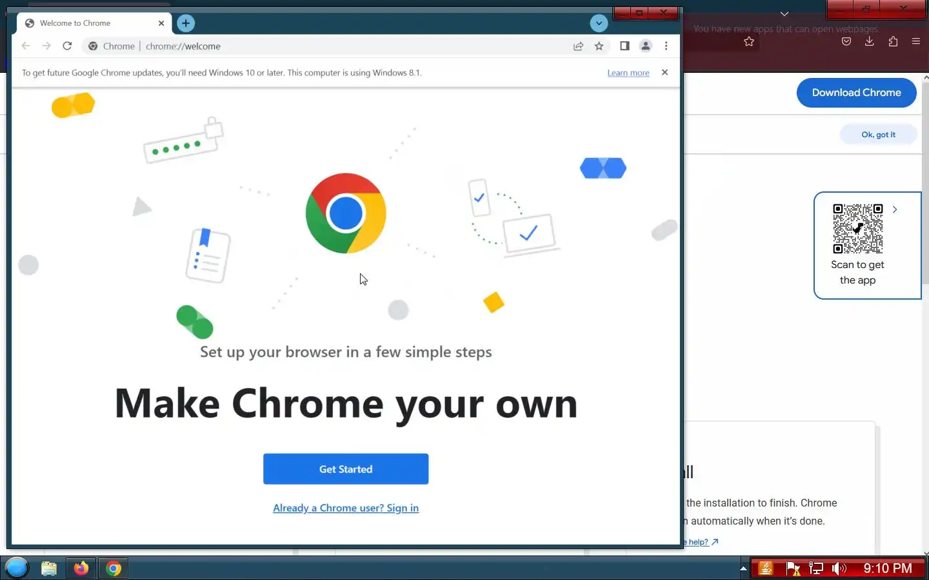Open Chrome three-dot menu
Viewport: 929px width, 580px height.
coord(666,46)
